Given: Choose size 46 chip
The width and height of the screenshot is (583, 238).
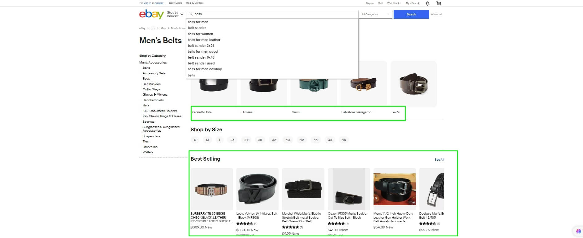Looking at the screenshot, I should (344, 140).
